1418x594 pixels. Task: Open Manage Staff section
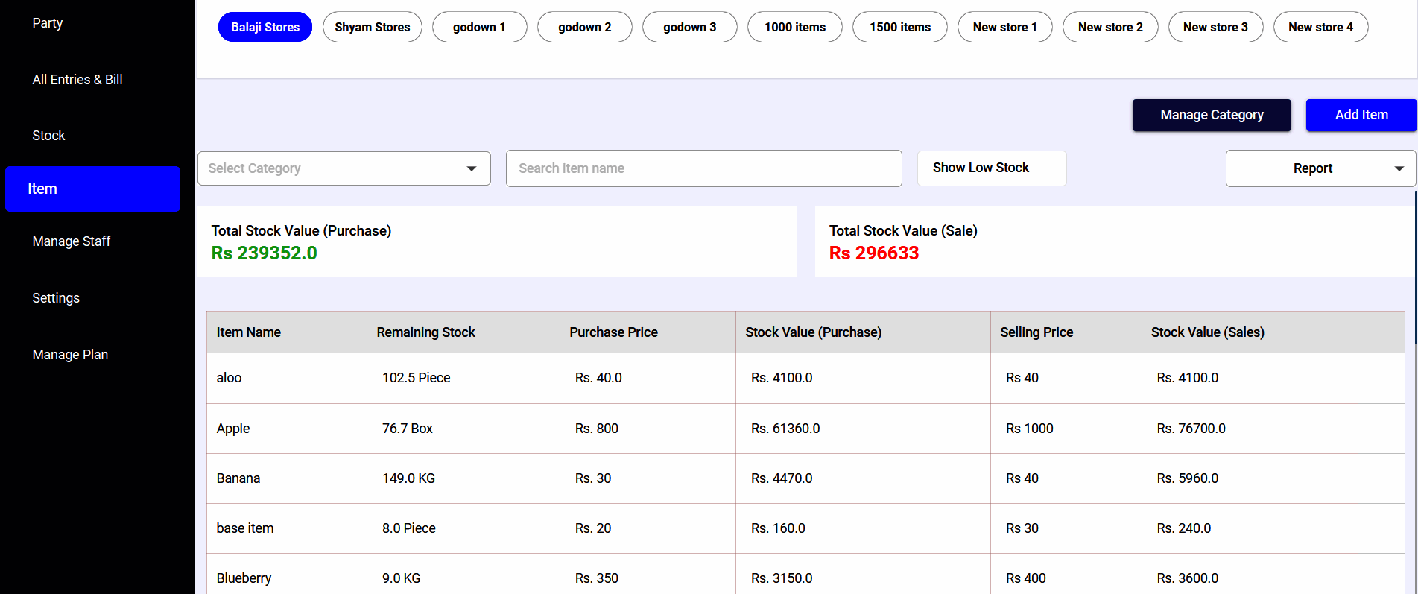[72, 241]
